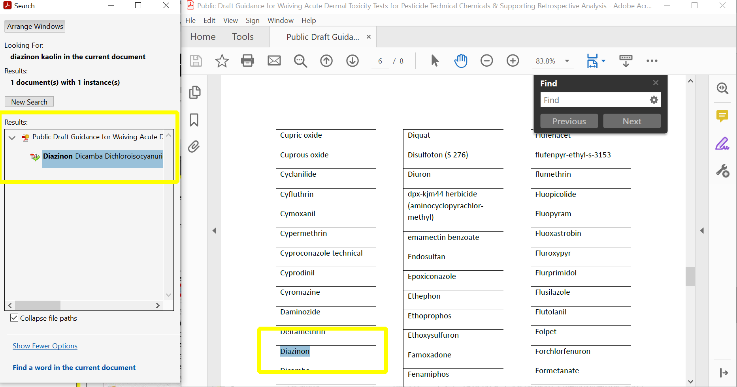Image resolution: width=737 pixels, height=387 pixels.
Task: Select the pointer selection tool
Action: 435,61
